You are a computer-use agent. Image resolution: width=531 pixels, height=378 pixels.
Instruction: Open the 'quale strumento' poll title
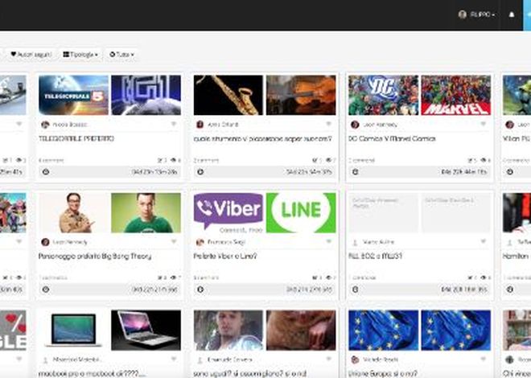click(x=263, y=139)
